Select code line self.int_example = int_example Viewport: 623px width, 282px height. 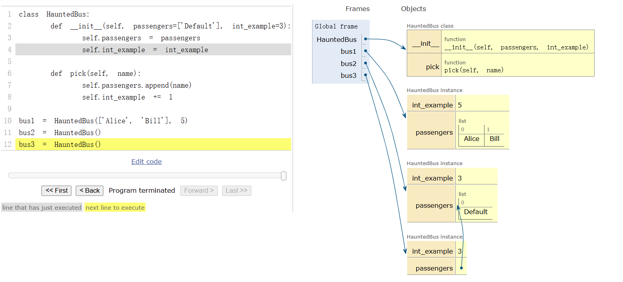pos(145,50)
